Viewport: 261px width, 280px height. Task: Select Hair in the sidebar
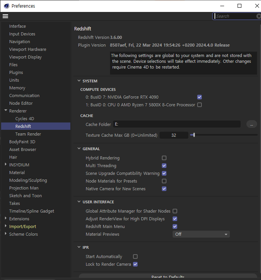point(13,157)
